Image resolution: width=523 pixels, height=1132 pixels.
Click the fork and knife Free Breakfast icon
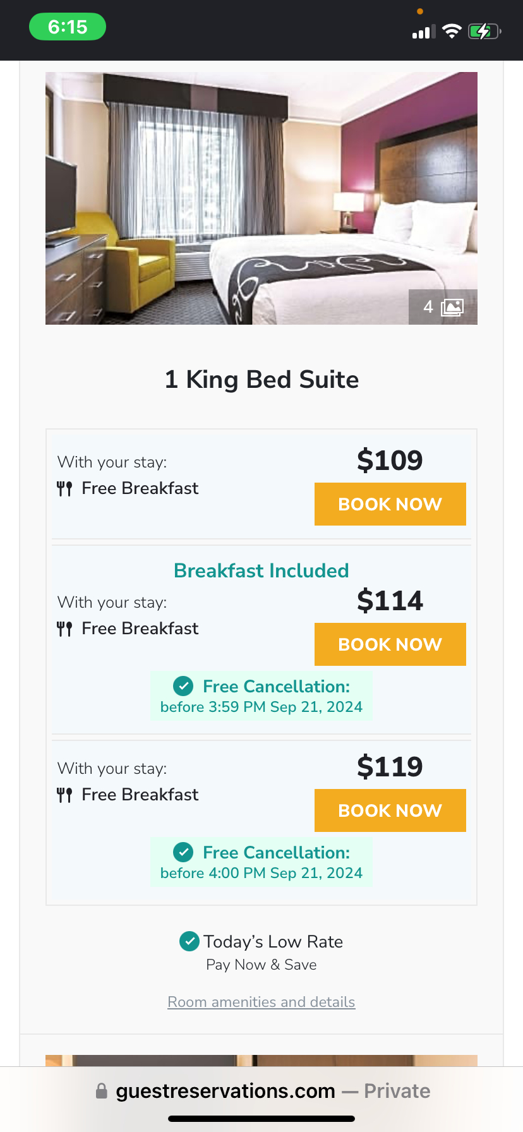point(64,488)
